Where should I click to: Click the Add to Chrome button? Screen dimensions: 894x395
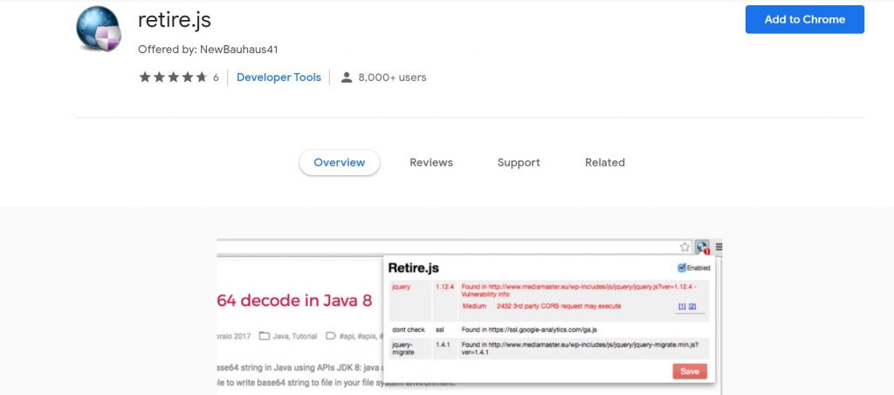pyautogui.click(x=804, y=19)
